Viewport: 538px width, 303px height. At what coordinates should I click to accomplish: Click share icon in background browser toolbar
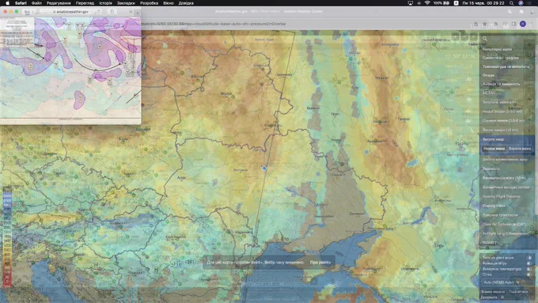point(475,24)
